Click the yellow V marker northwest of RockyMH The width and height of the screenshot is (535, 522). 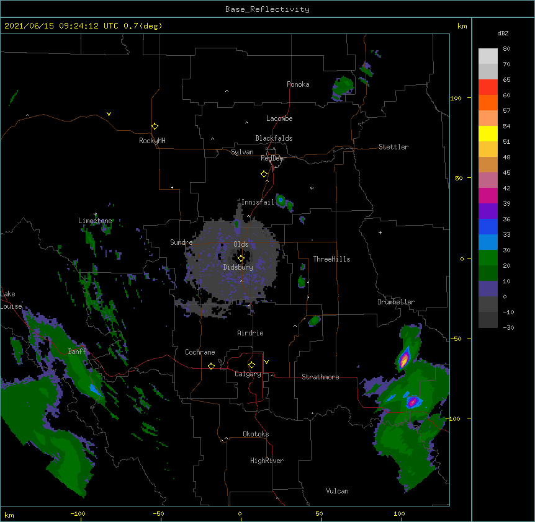[x=109, y=114]
